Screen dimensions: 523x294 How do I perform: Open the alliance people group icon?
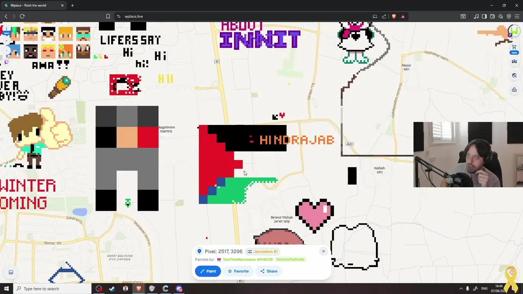coord(514,62)
